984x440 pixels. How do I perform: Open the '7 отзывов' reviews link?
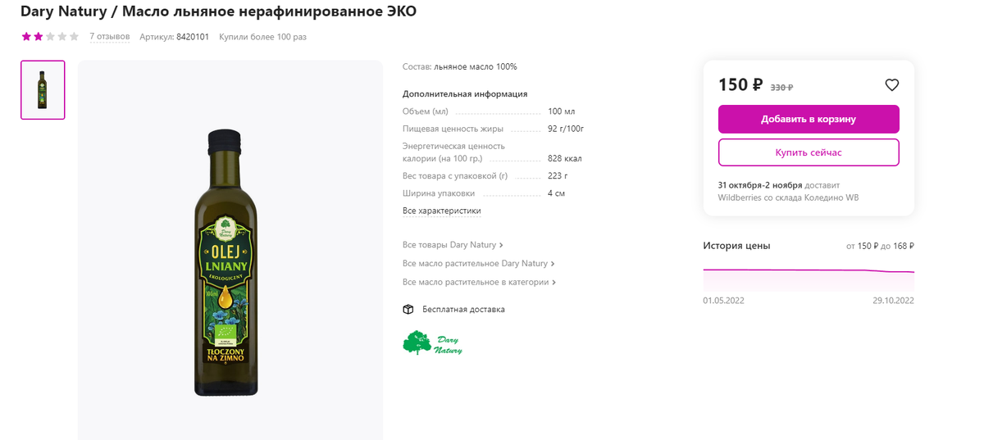109,37
